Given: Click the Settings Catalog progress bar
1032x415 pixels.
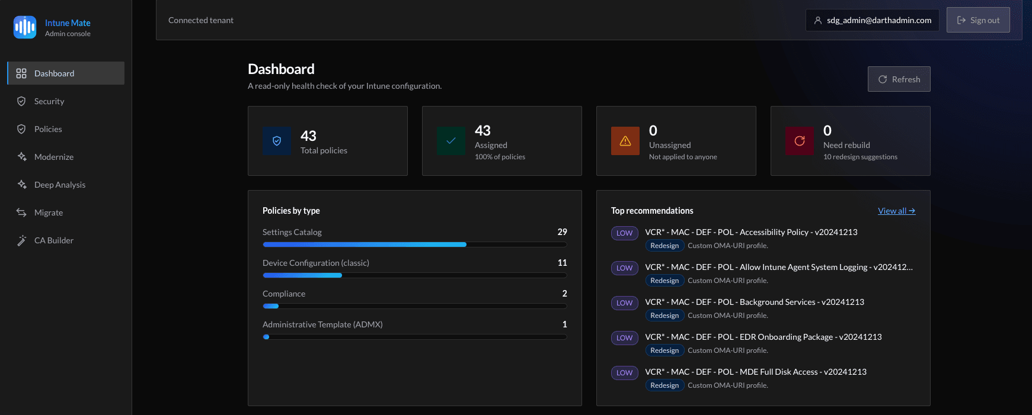Looking at the screenshot, I should [414, 245].
